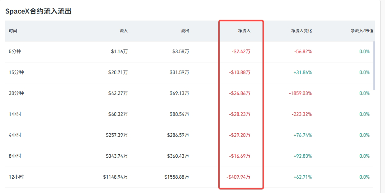This screenshot has height=193, width=385.
Task: Click 0.0% in the 15分钟 row
Action: (x=364, y=72)
